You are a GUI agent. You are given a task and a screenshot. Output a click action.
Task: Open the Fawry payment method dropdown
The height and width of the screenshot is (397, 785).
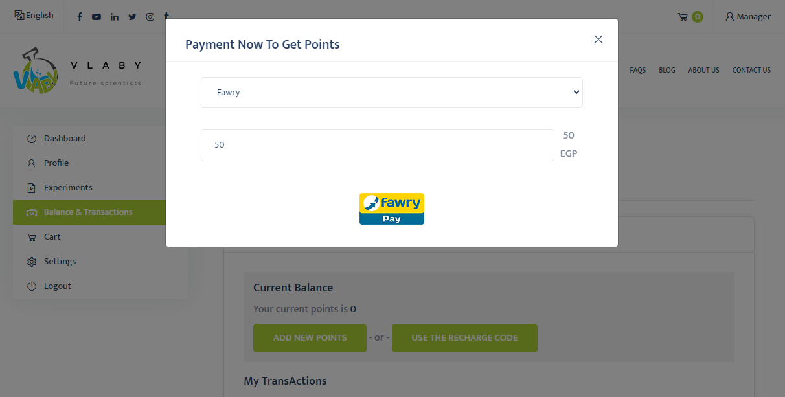point(391,92)
